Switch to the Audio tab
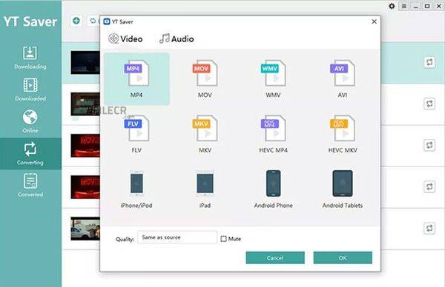Image resolution: width=445 pixels, height=287 pixels. click(x=177, y=38)
